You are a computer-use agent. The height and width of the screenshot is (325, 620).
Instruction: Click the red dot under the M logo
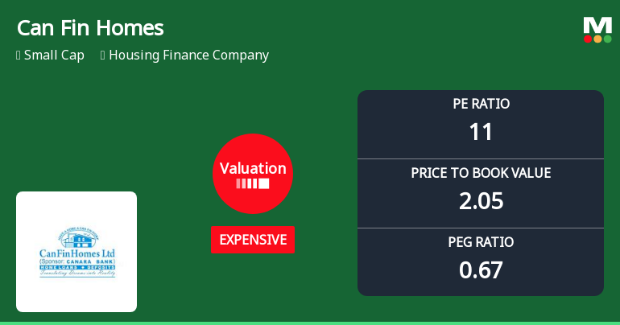pos(589,39)
